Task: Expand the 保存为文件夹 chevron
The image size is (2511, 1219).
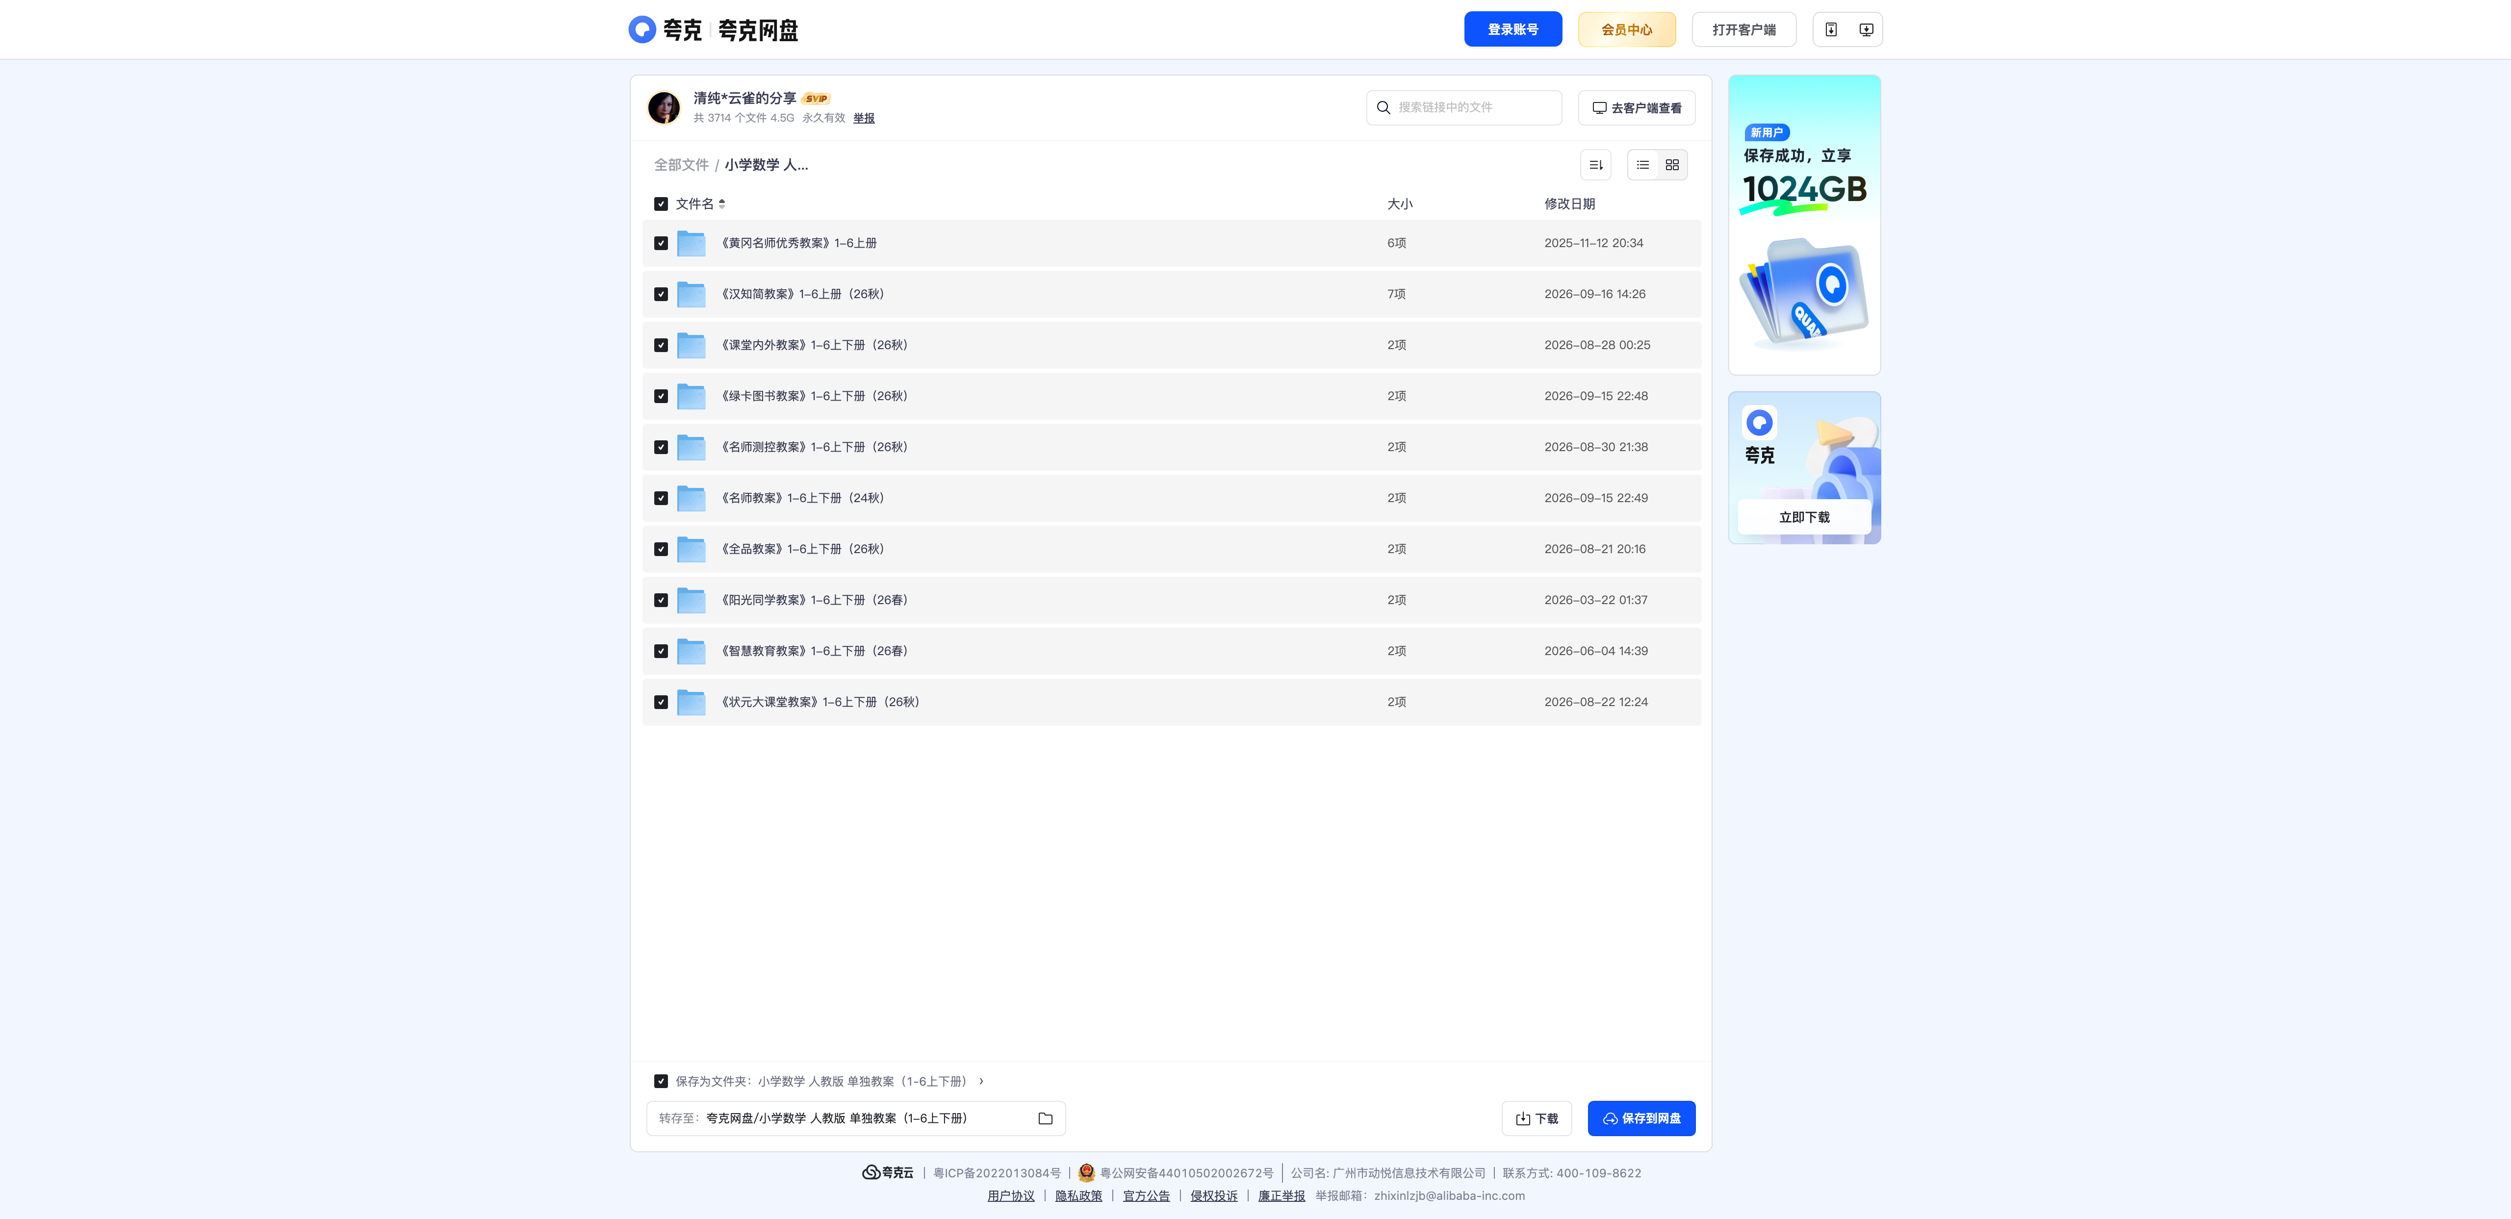Action: (981, 1082)
